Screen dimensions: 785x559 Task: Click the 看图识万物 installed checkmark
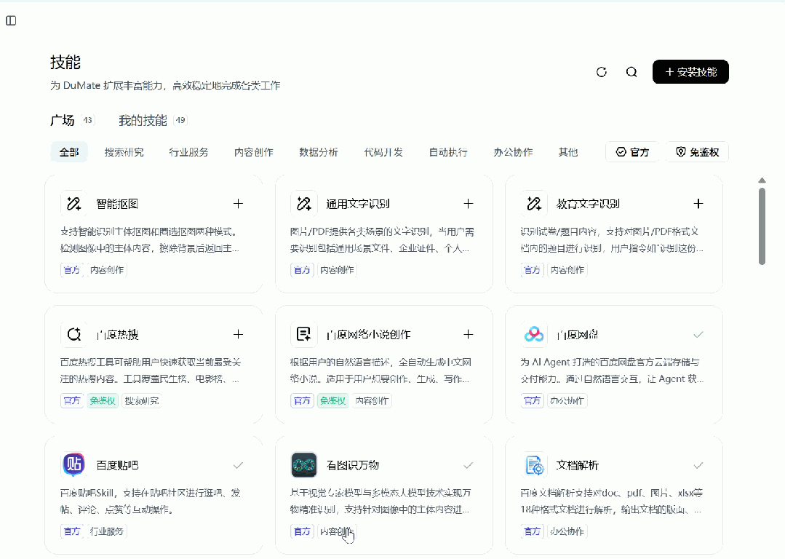point(468,465)
